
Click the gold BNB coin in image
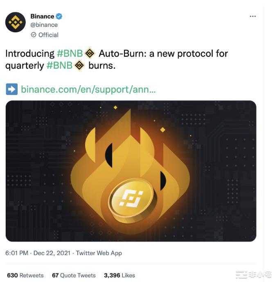pyautogui.click(x=133, y=201)
